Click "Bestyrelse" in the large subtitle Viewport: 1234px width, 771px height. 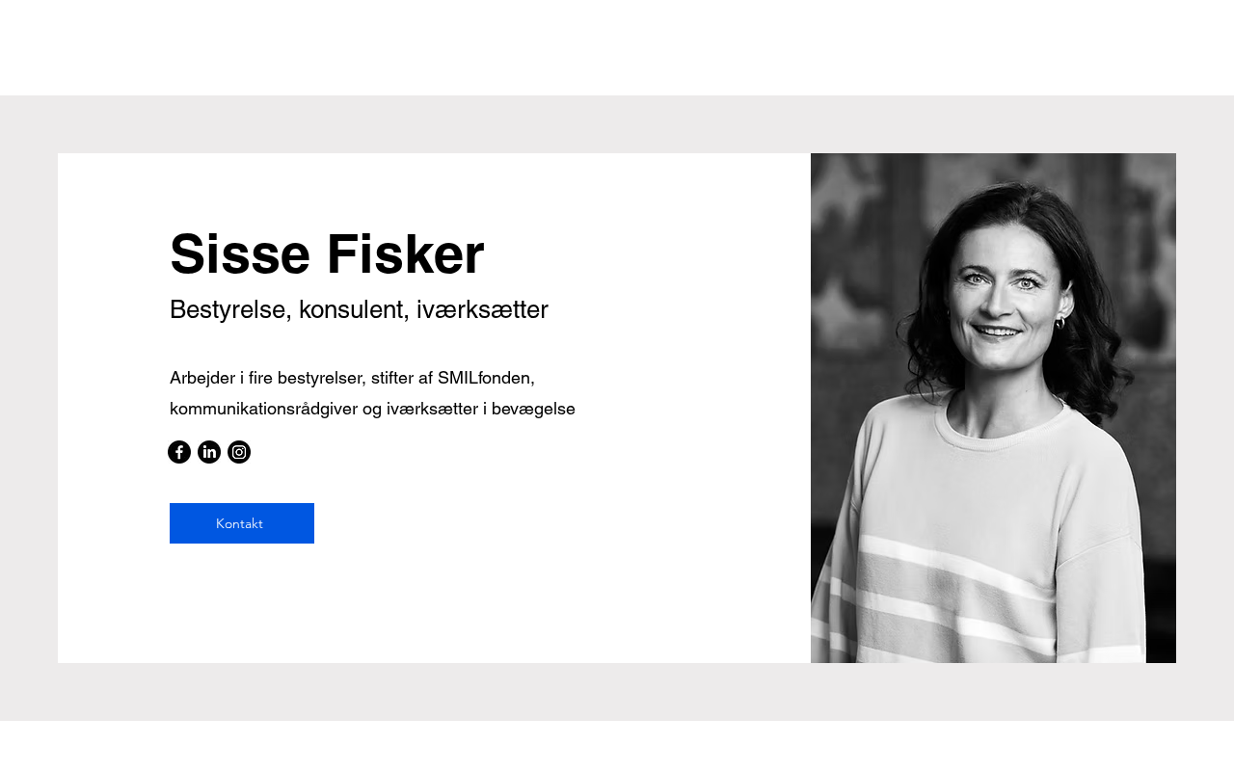click(230, 309)
